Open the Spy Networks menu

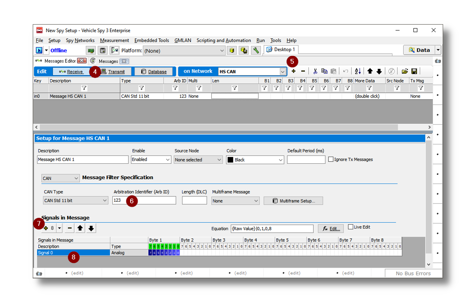(80, 41)
